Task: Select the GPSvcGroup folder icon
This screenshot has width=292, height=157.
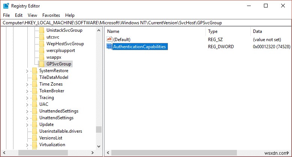Action: click(x=42, y=64)
